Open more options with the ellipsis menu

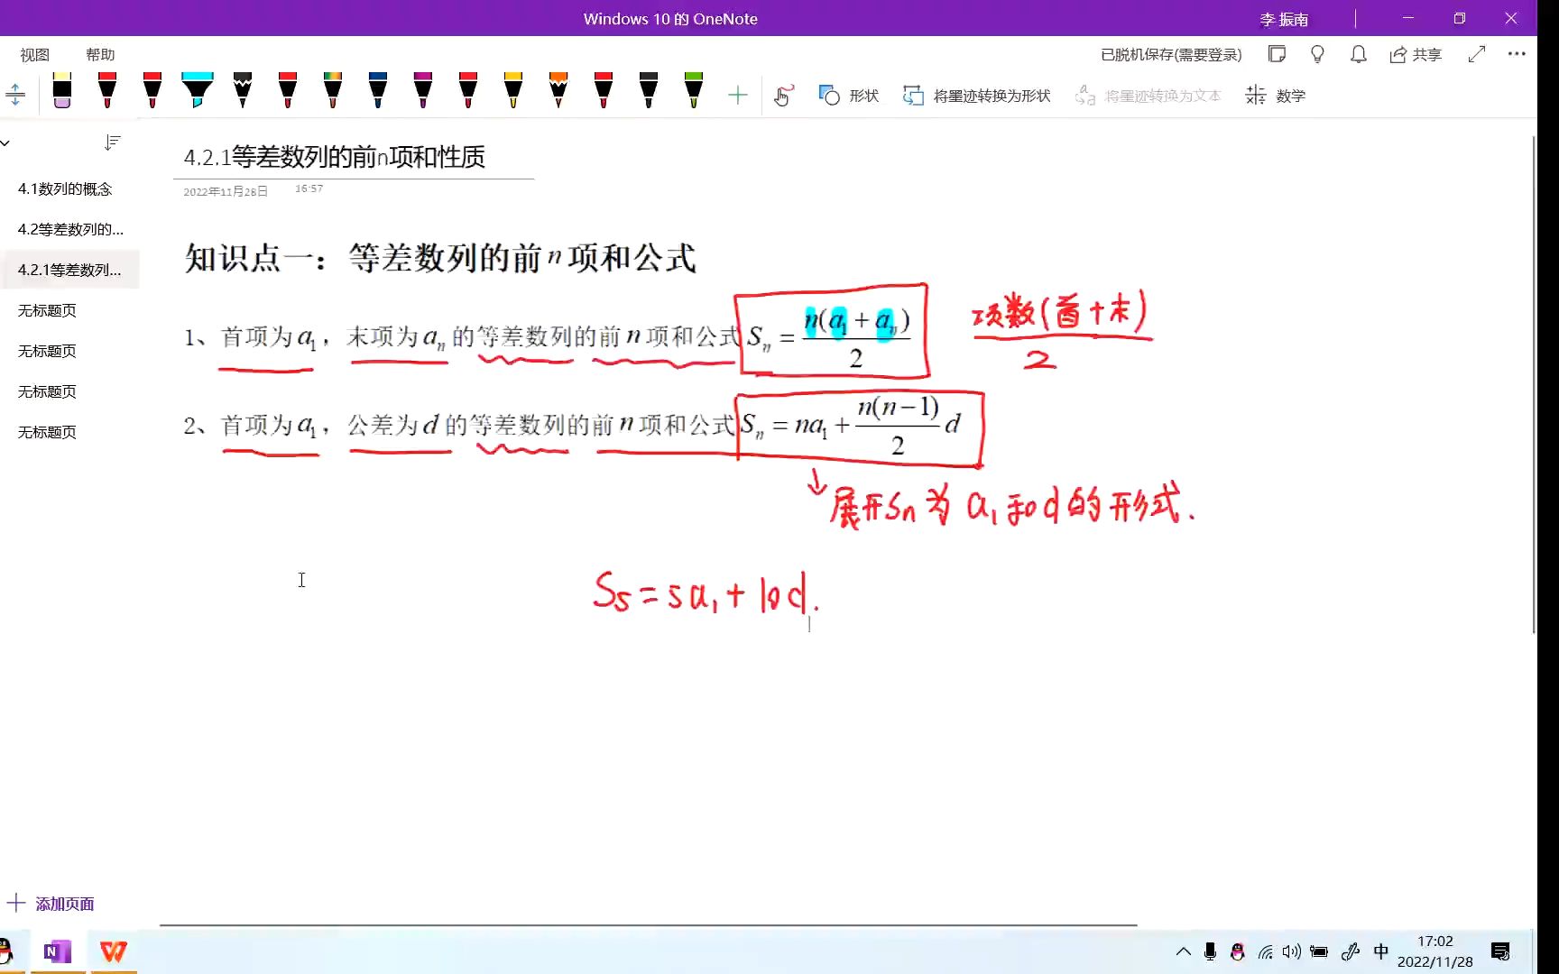click(x=1517, y=55)
